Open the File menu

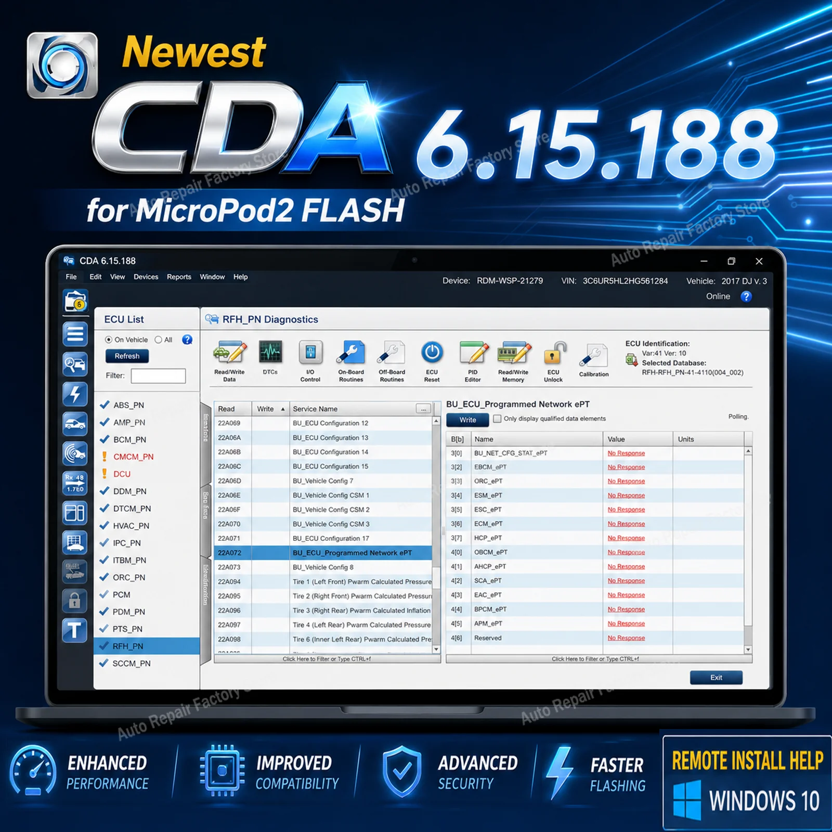(71, 277)
